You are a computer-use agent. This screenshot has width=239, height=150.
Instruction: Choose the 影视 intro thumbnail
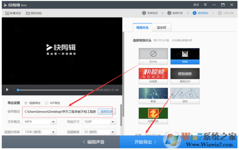(153, 96)
